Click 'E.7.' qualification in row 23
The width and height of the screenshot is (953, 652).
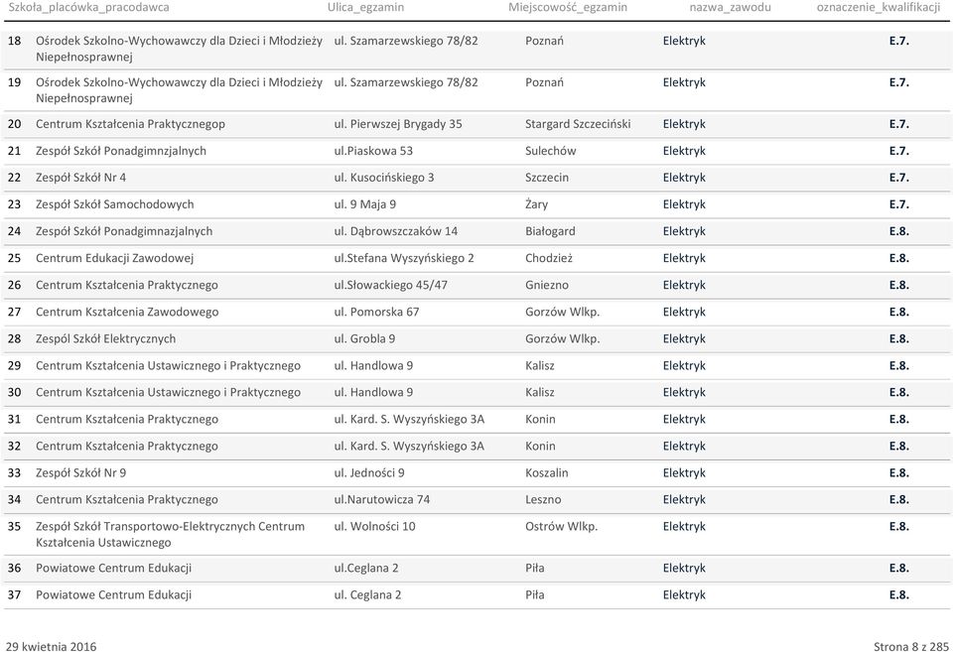(899, 204)
